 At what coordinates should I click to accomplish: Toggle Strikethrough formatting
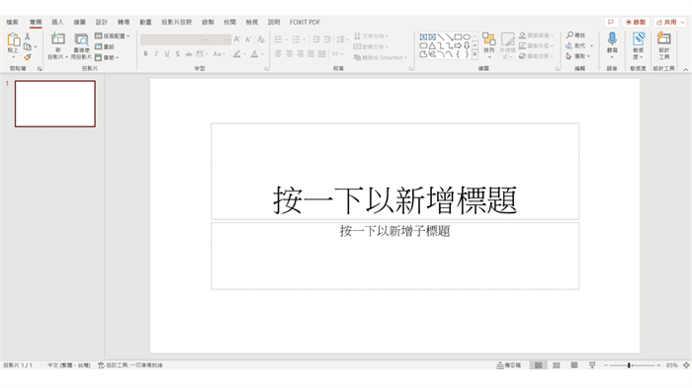(x=189, y=53)
